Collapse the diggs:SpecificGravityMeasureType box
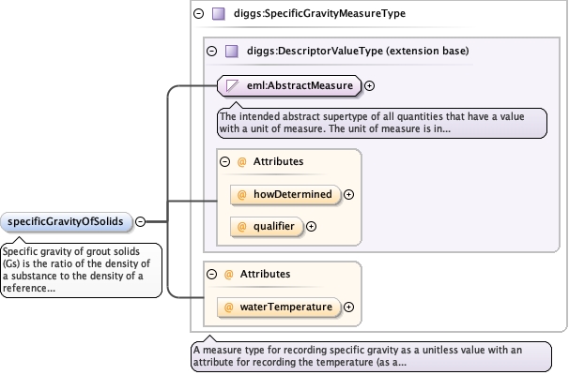Image resolution: width=569 pixels, height=375 pixels. pos(198,14)
